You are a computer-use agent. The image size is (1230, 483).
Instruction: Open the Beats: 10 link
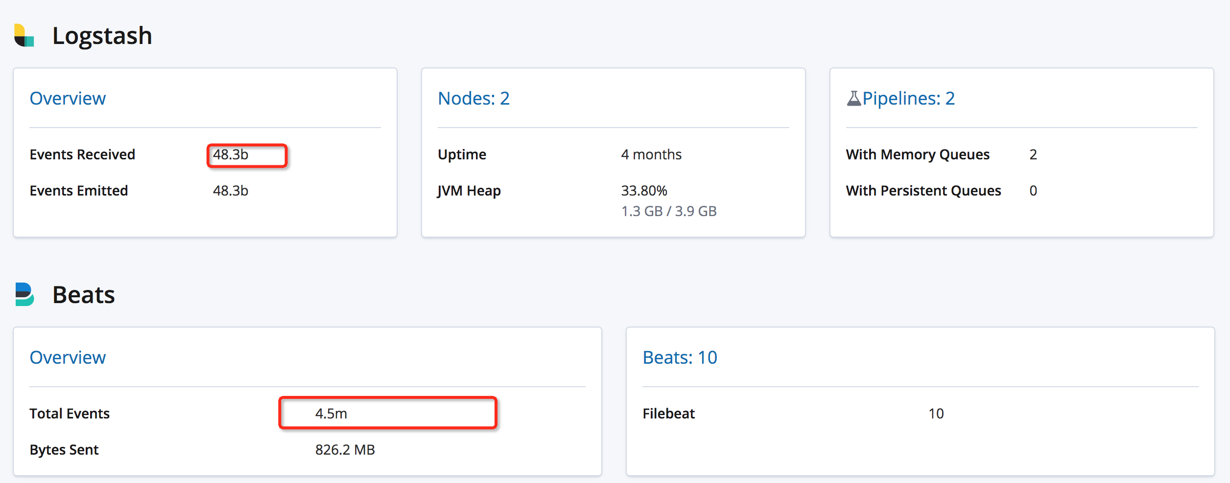680,358
